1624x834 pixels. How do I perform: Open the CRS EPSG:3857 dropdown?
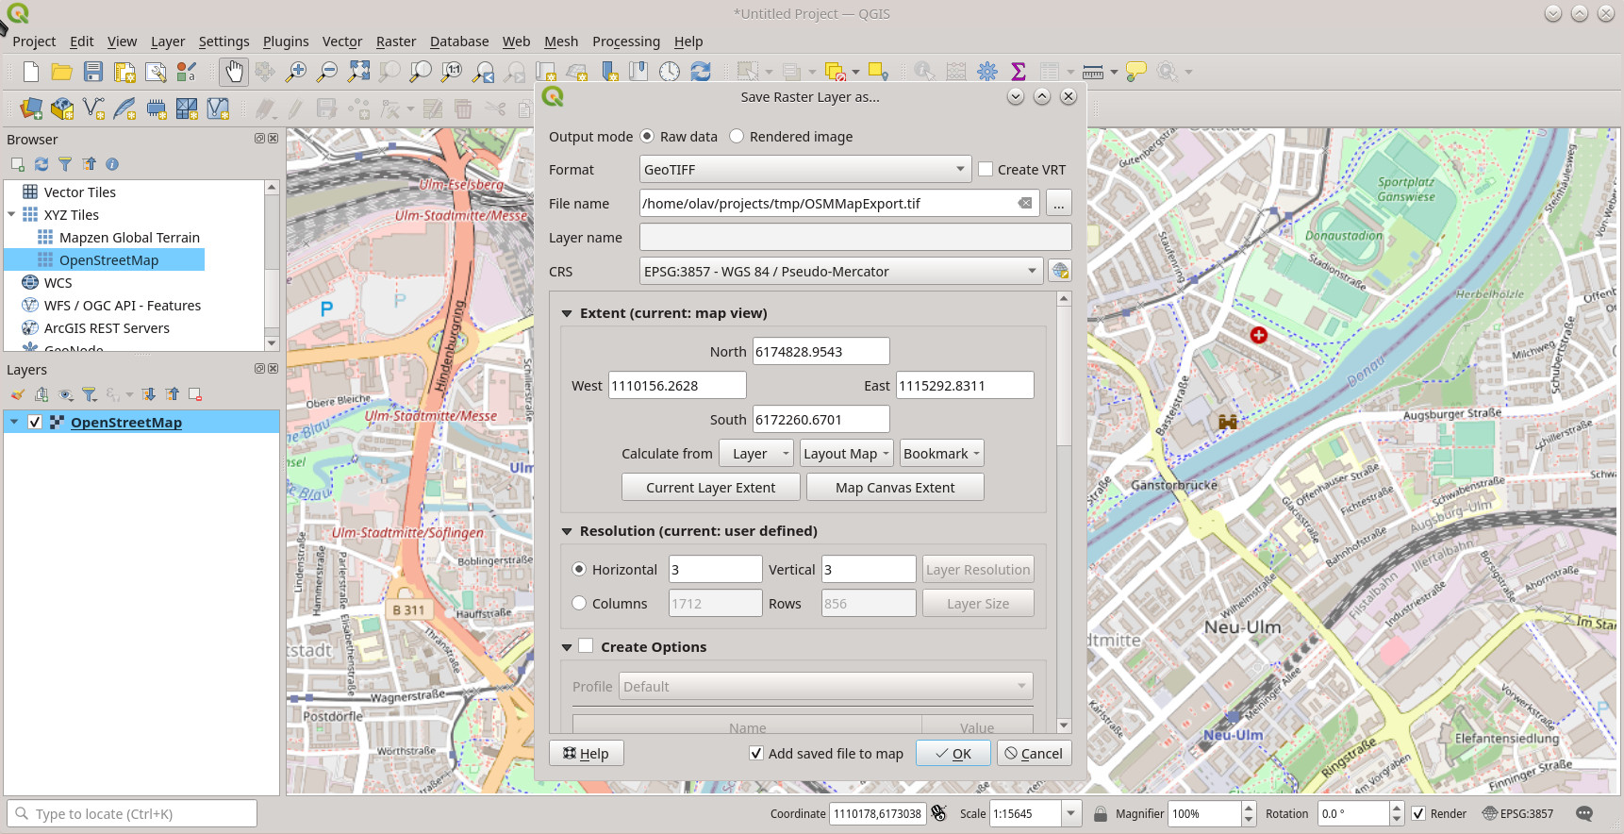click(841, 271)
